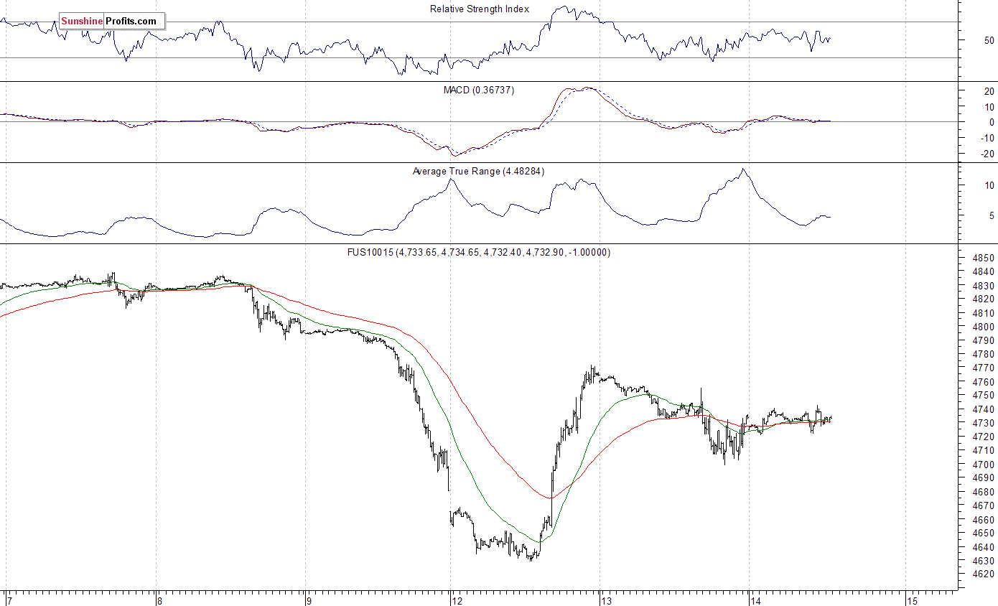
Task: Select the FUS10015 price chart title
Action: (x=480, y=253)
